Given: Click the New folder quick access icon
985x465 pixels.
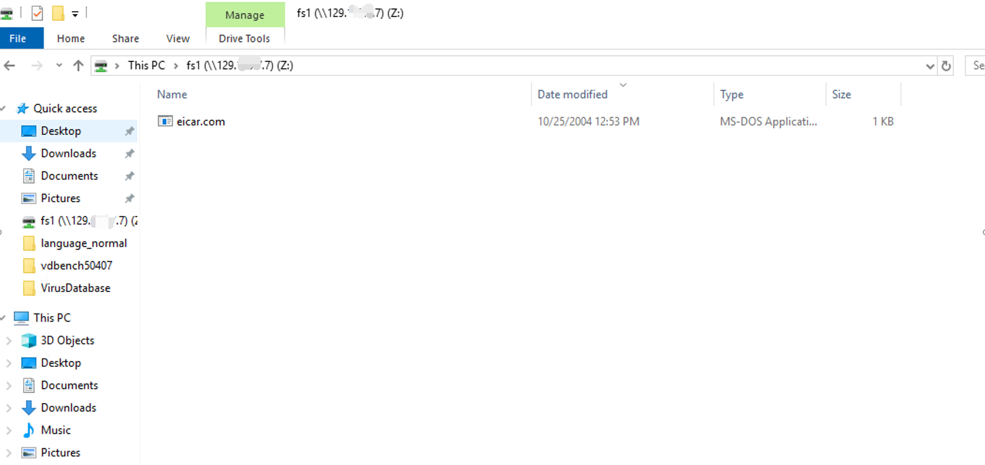Looking at the screenshot, I should [x=58, y=13].
